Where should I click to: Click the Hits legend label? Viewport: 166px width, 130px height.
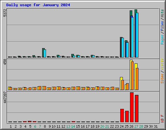(x=162, y=13)
